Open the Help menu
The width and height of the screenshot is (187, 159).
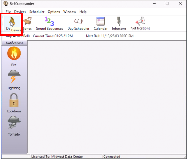click(x=83, y=12)
